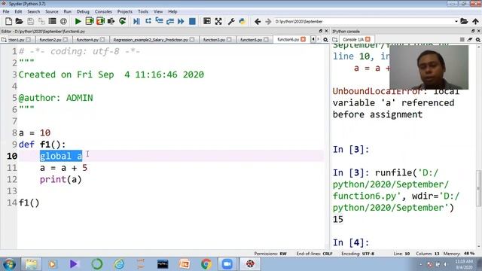482x271 pixels.
Task: Click the @ symbol toolbar icon
Action: click(63, 21)
